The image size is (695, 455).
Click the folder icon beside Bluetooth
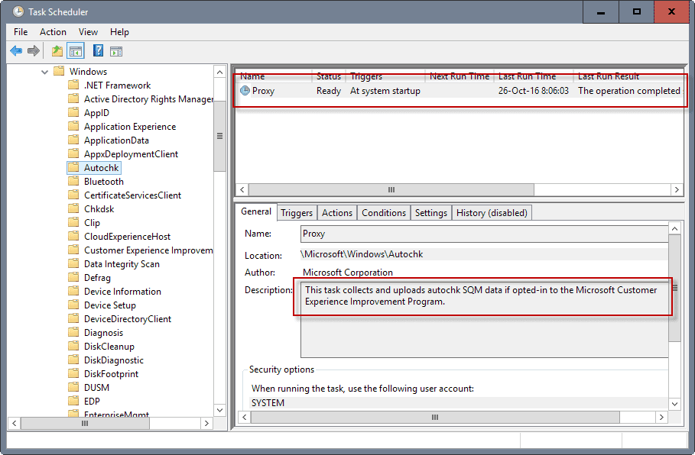(x=73, y=181)
